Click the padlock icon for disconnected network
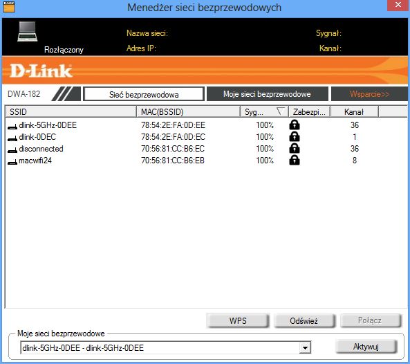Viewport: 410px width, 364px height. (x=295, y=148)
